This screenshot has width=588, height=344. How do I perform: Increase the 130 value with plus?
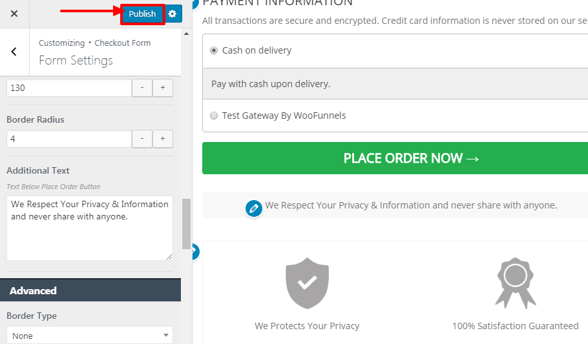click(163, 88)
